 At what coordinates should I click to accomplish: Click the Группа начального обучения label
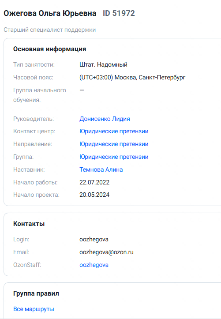click(40, 95)
